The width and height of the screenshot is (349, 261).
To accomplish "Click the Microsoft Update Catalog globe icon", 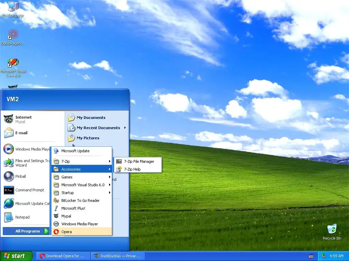I will tap(9, 204).
